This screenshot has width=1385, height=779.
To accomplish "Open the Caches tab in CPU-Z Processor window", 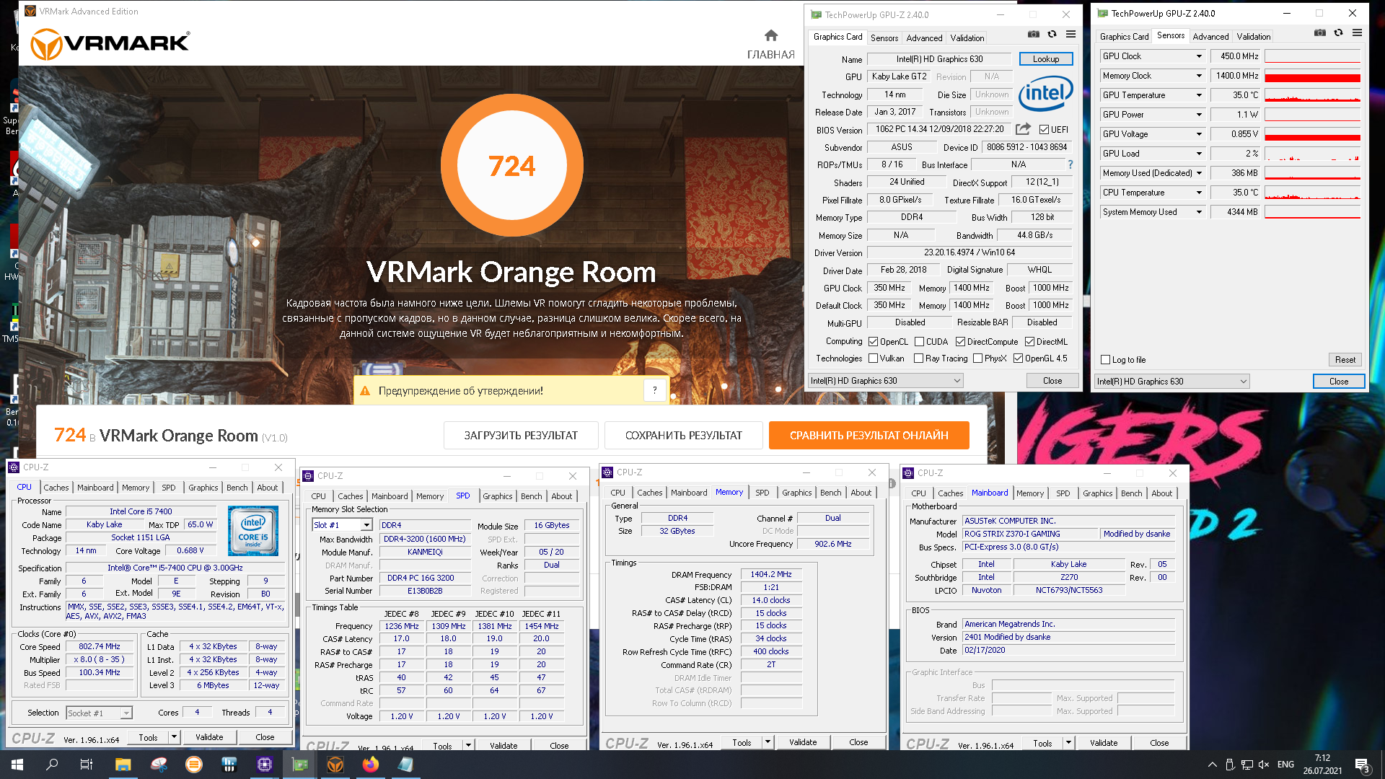I will click(56, 488).
